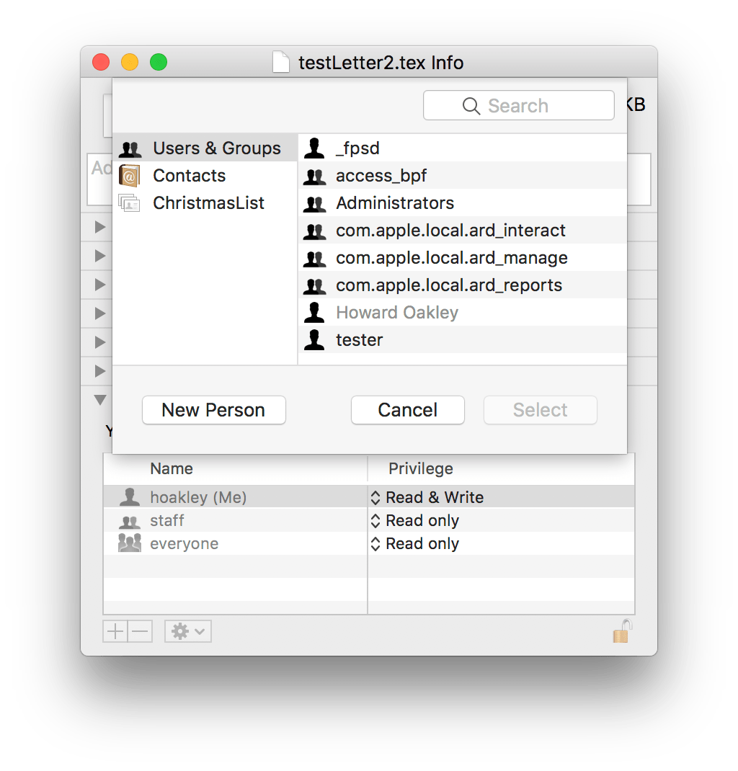Collapse the expanded Sharing & Permissions triangle
This screenshot has height=771, width=738.
click(x=100, y=400)
